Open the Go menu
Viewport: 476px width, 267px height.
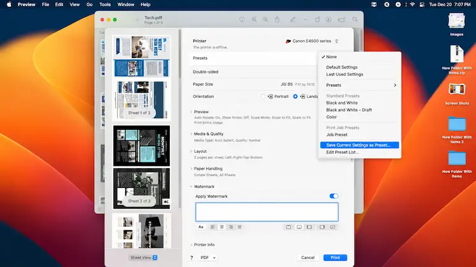pos(89,4)
